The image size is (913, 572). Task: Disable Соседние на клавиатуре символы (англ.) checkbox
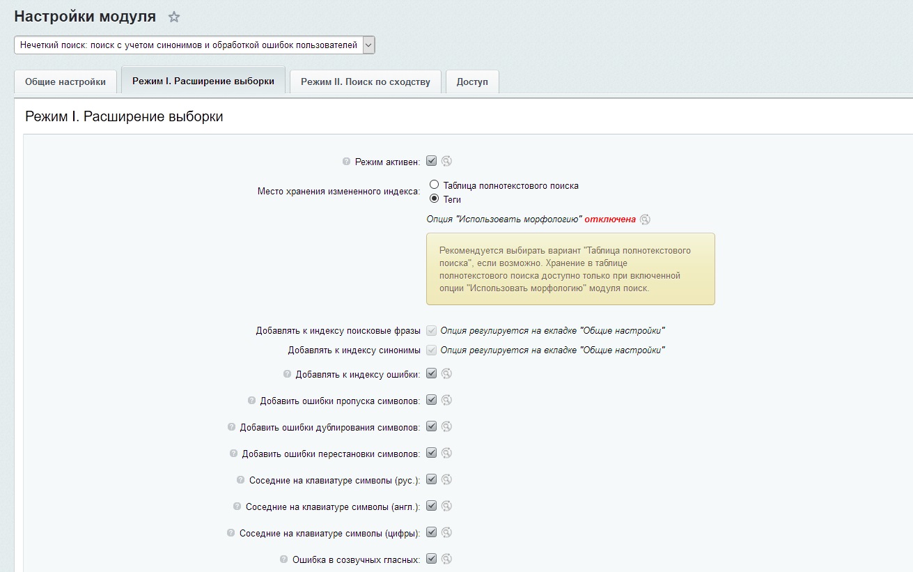[x=431, y=506]
